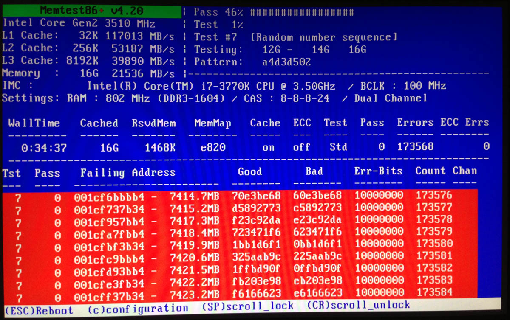Click the Memory speed 21536 MB/s
Image resolution: width=510 pixels, height=320 pixels.
click(143, 74)
